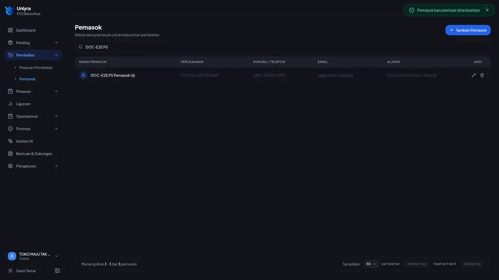Click the TOKO MAJU TAK user avatar
This screenshot has height=280, width=499.
[x=12, y=256]
